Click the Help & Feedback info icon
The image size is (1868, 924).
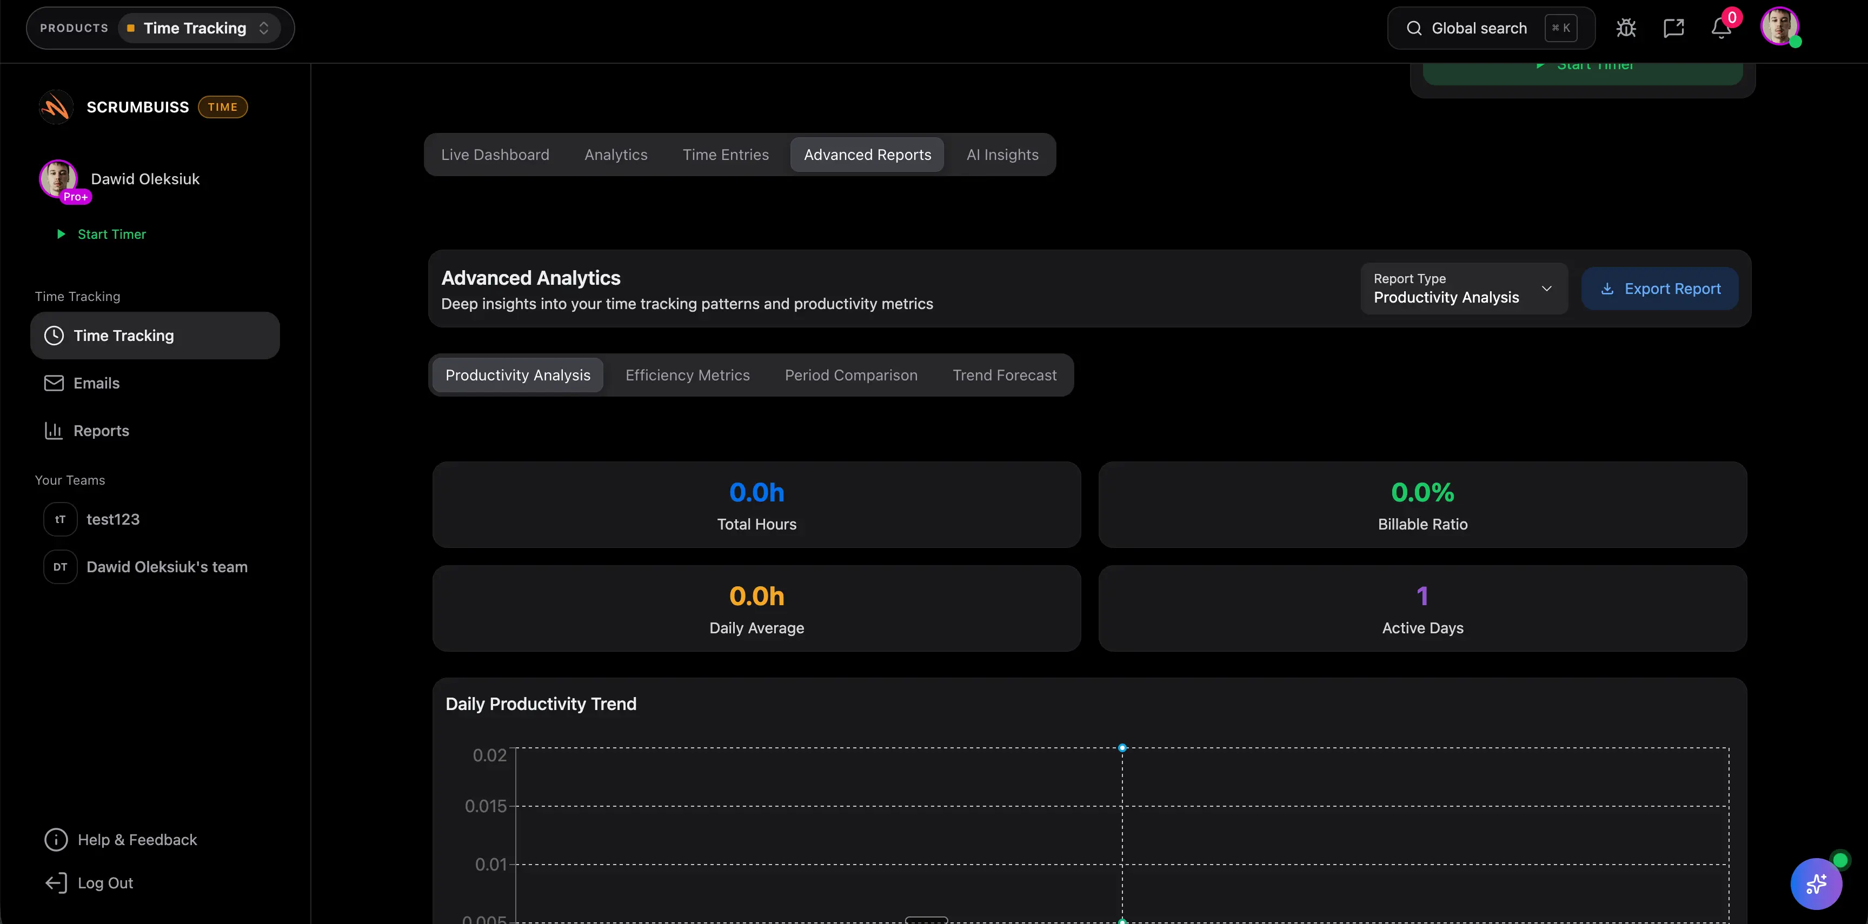click(x=56, y=839)
